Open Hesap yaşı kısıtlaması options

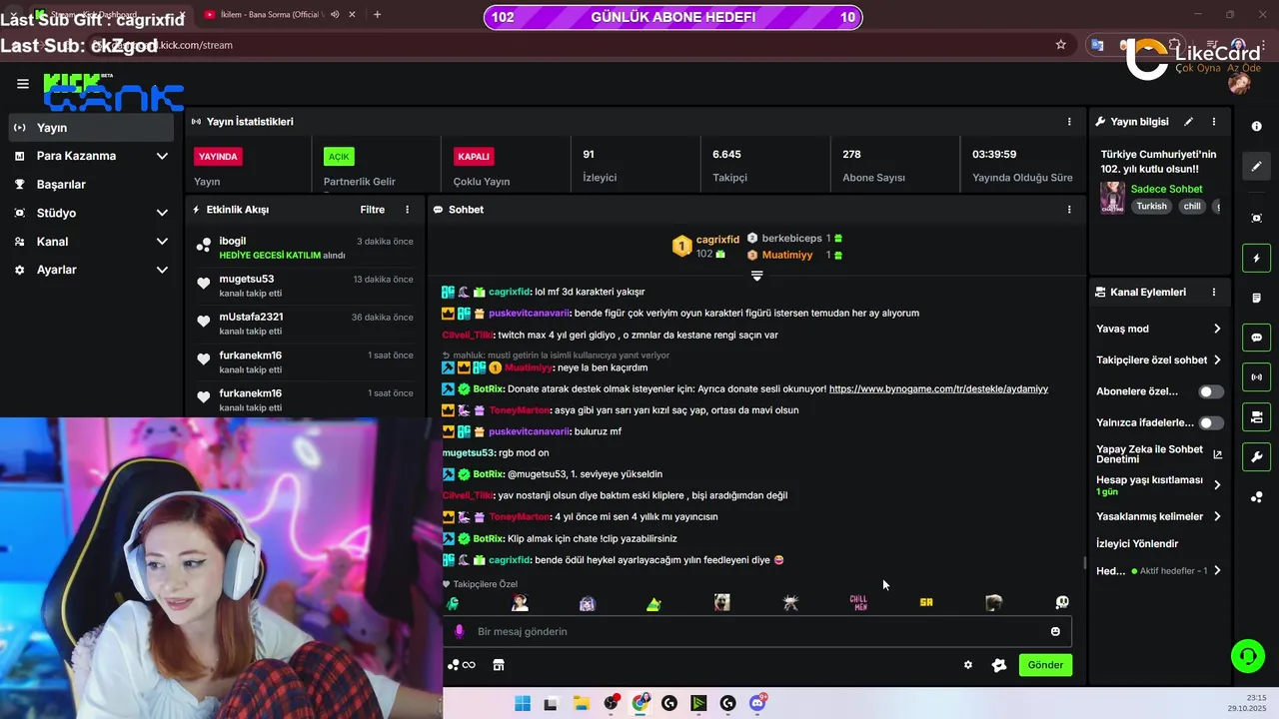click(x=1216, y=485)
